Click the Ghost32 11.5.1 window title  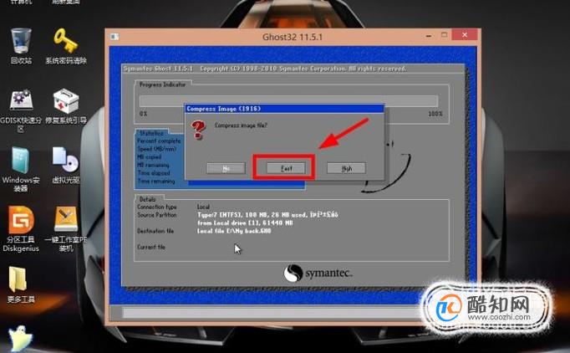pos(293,37)
